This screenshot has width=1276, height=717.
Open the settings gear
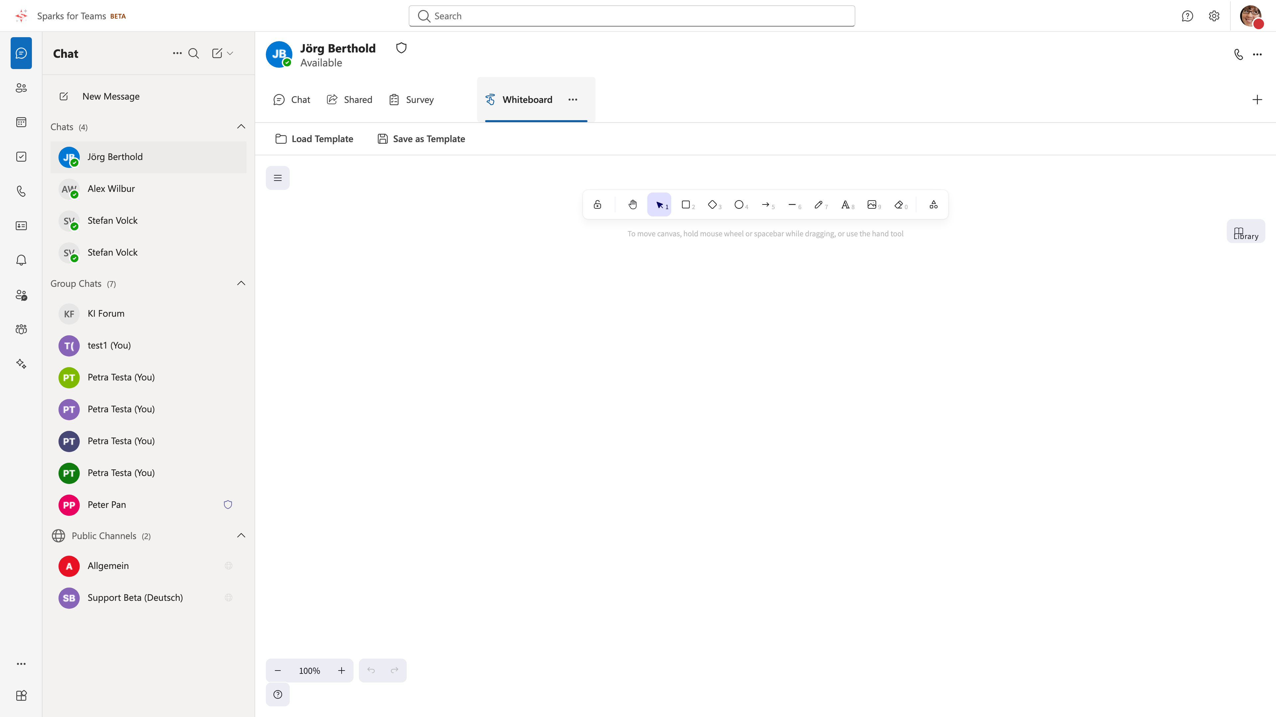(x=1214, y=16)
